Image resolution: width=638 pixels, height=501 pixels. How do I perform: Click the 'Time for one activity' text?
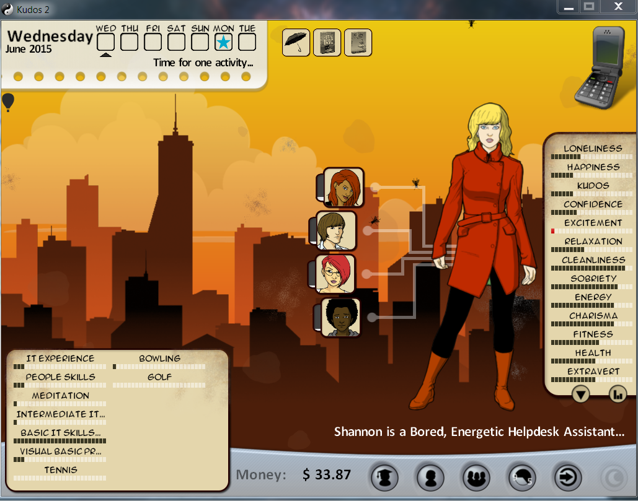(203, 63)
